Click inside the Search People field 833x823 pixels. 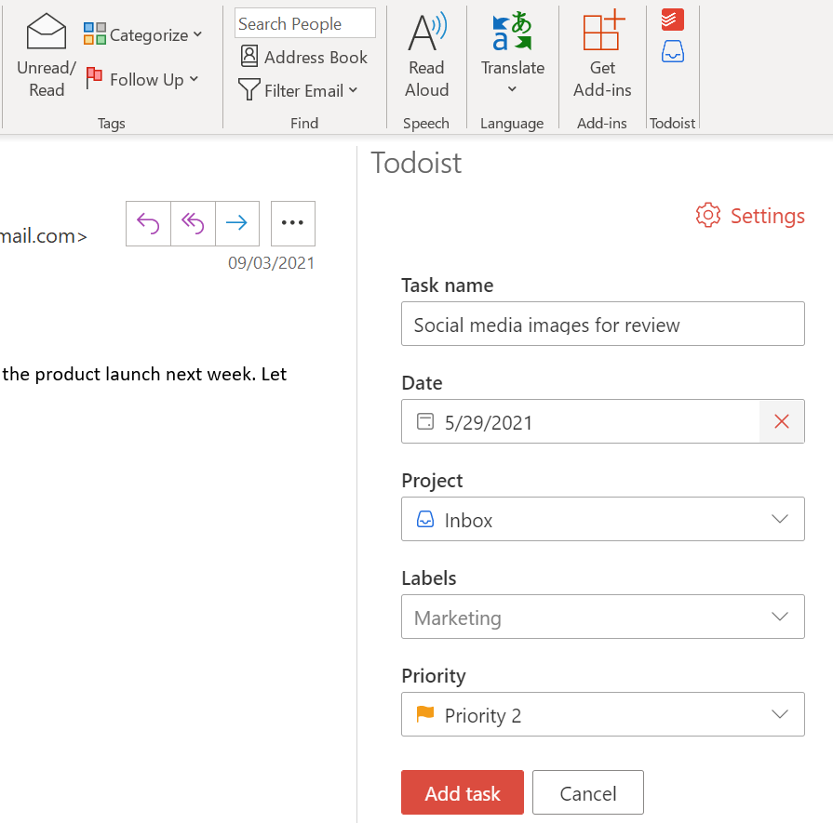304,22
